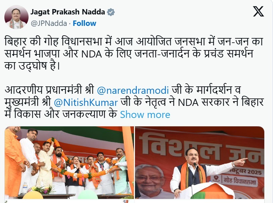The height and width of the screenshot is (203, 273).
Task: Click the Jagat Prakash Nadda display name
Action: 68,12
